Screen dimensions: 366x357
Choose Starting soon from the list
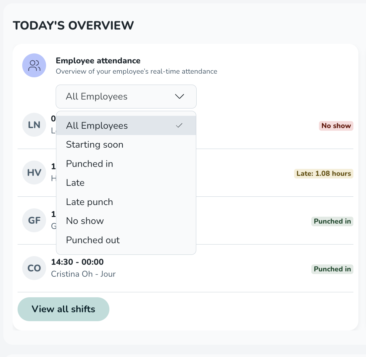click(95, 145)
